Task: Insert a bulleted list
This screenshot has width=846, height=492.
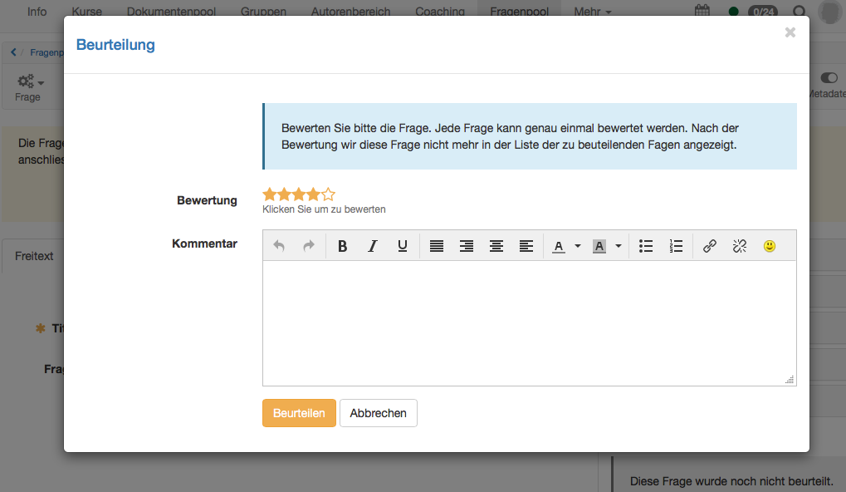Action: click(646, 246)
